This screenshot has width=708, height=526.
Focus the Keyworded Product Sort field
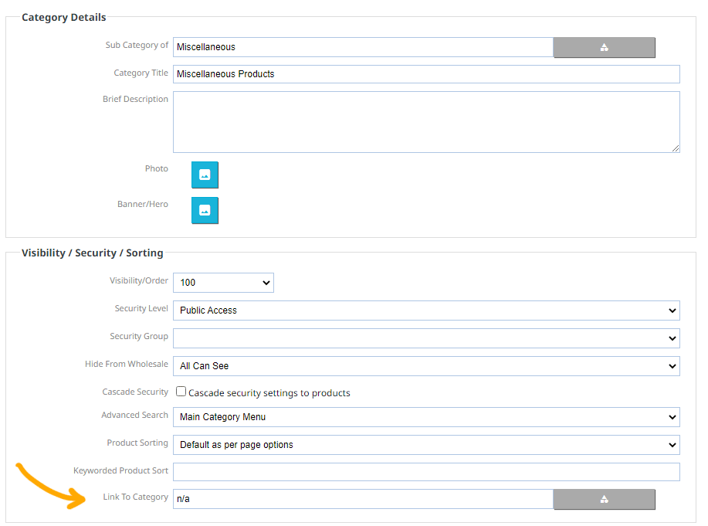coord(426,472)
